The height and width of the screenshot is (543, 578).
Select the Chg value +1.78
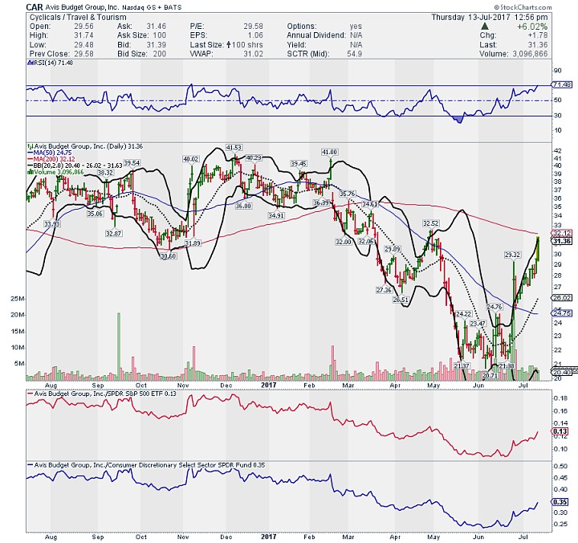[537, 35]
